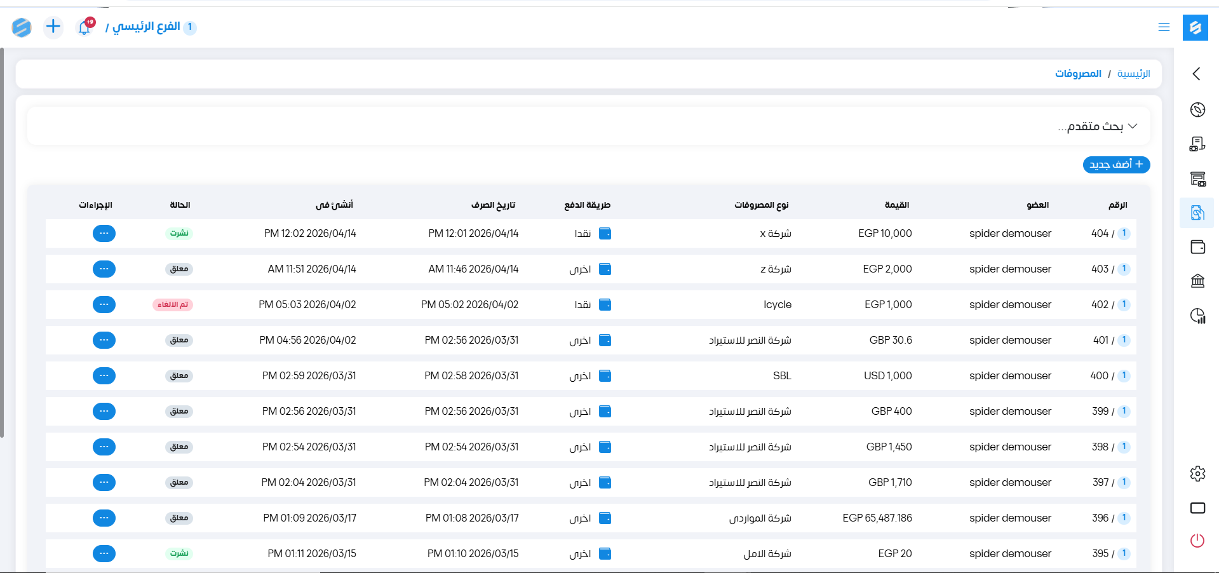The image size is (1219, 573).
Task: Click the أضف جديد add new button
Action: 1116,165
